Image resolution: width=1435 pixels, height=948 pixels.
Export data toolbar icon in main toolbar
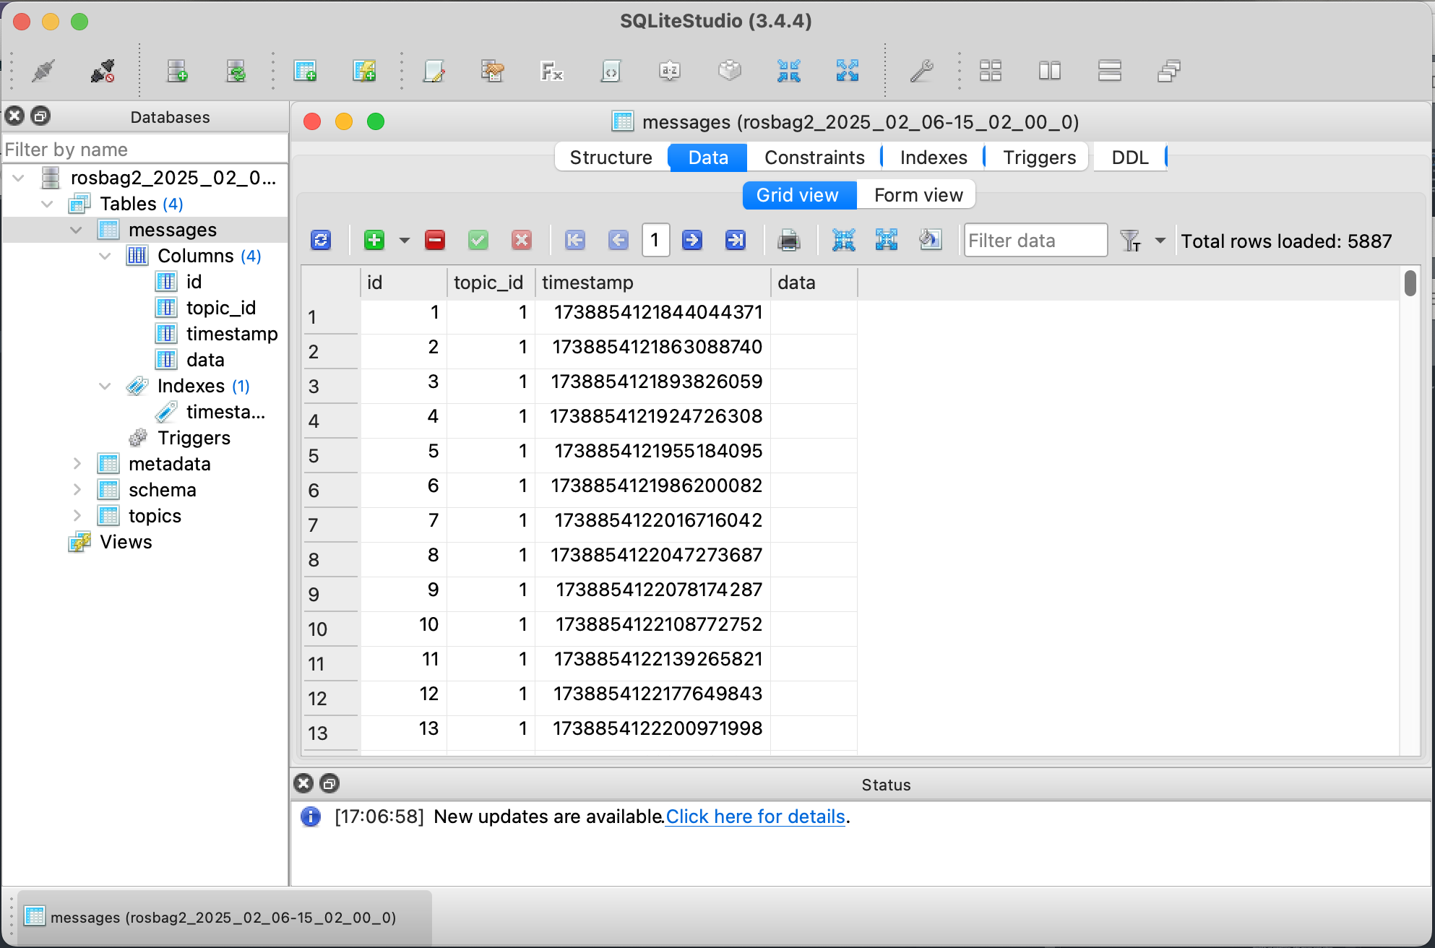point(848,71)
